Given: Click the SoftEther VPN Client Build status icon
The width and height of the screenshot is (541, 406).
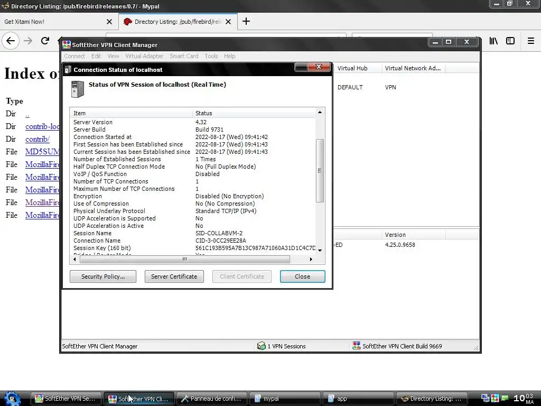Looking at the screenshot, I should tap(357, 346).
